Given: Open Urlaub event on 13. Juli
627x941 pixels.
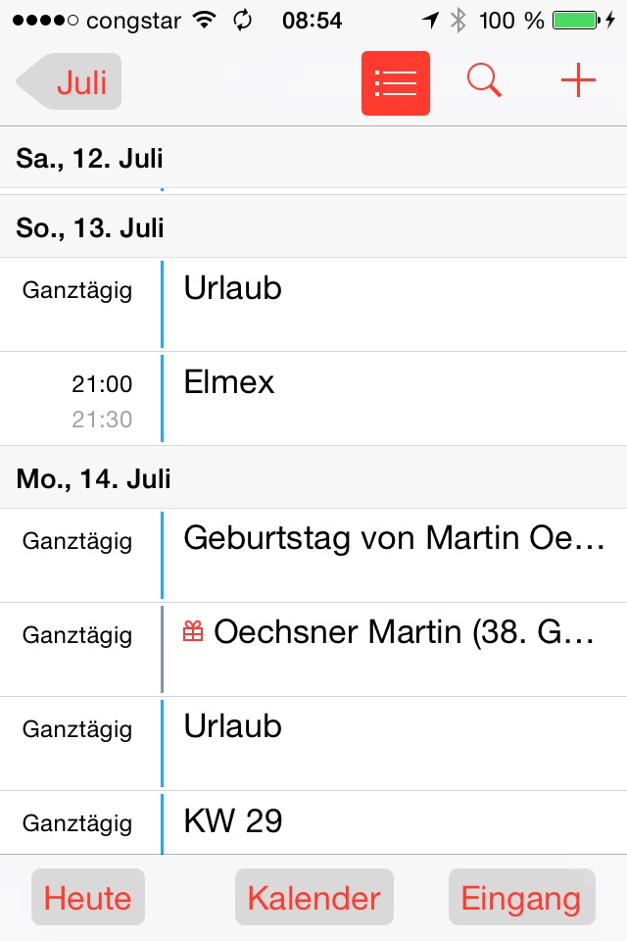Looking at the screenshot, I should (x=392, y=304).
